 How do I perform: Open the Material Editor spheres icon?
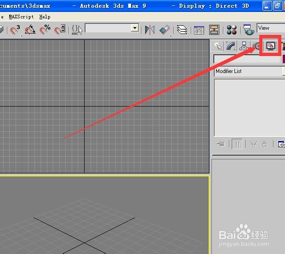click(x=232, y=30)
